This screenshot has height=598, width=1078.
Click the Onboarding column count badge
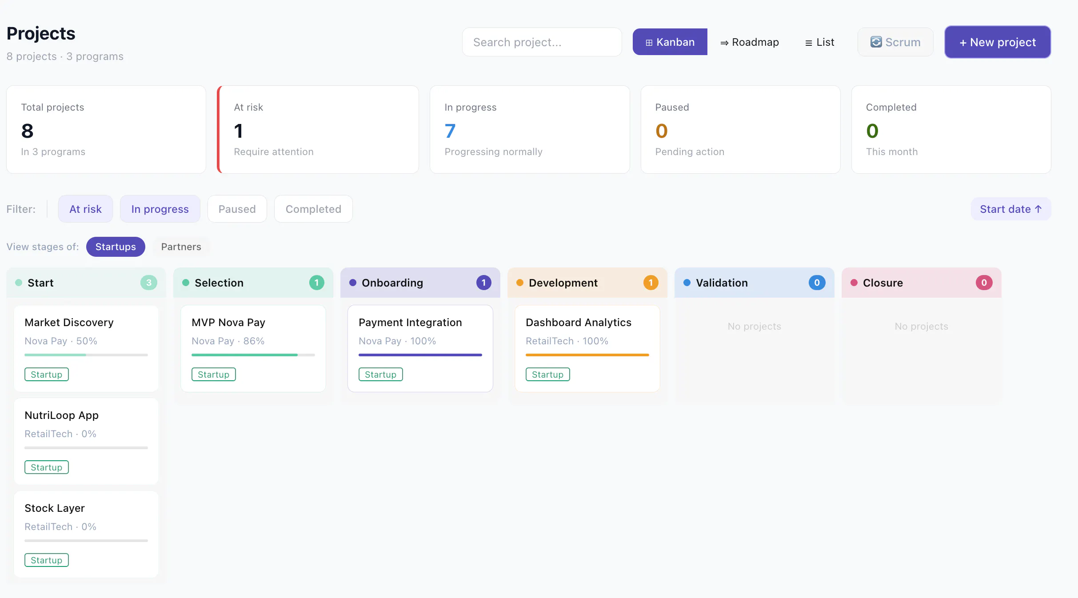pos(484,283)
